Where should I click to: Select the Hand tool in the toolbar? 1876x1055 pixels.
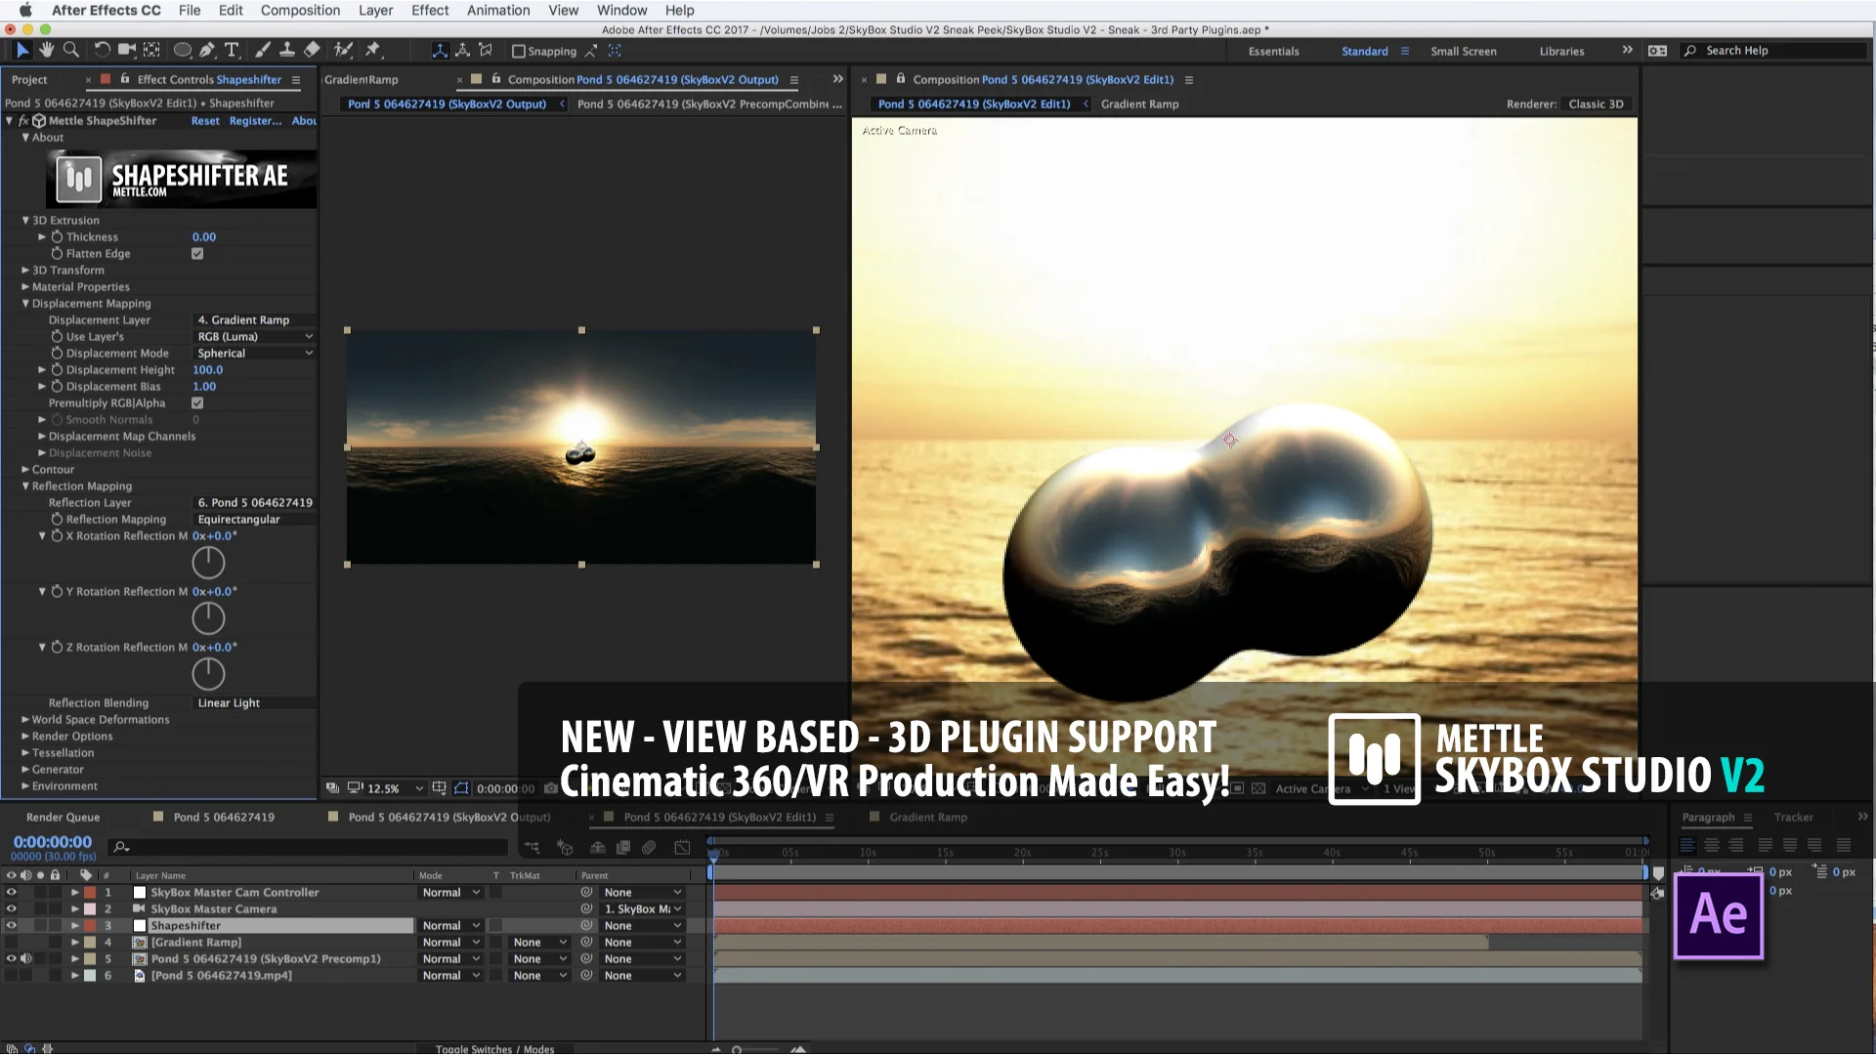46,50
